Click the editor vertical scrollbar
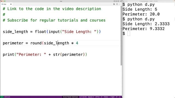 [121, 36]
